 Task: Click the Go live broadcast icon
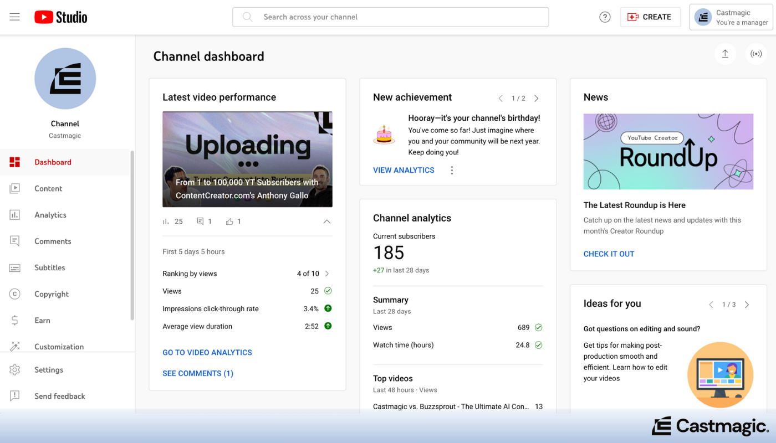coord(756,54)
